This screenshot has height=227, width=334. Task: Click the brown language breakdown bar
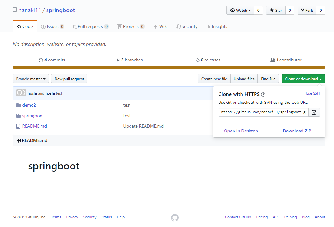coord(169,67)
